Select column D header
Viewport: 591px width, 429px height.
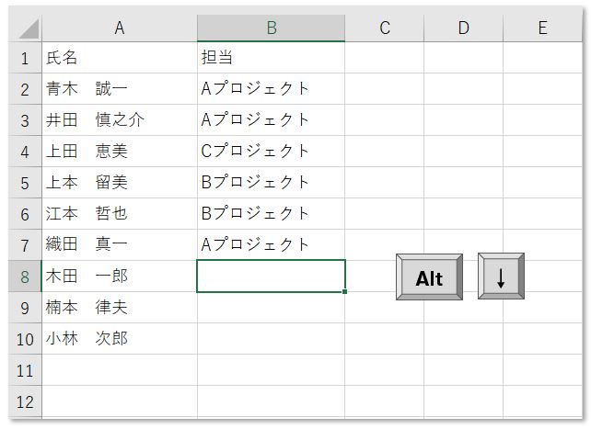(x=464, y=28)
